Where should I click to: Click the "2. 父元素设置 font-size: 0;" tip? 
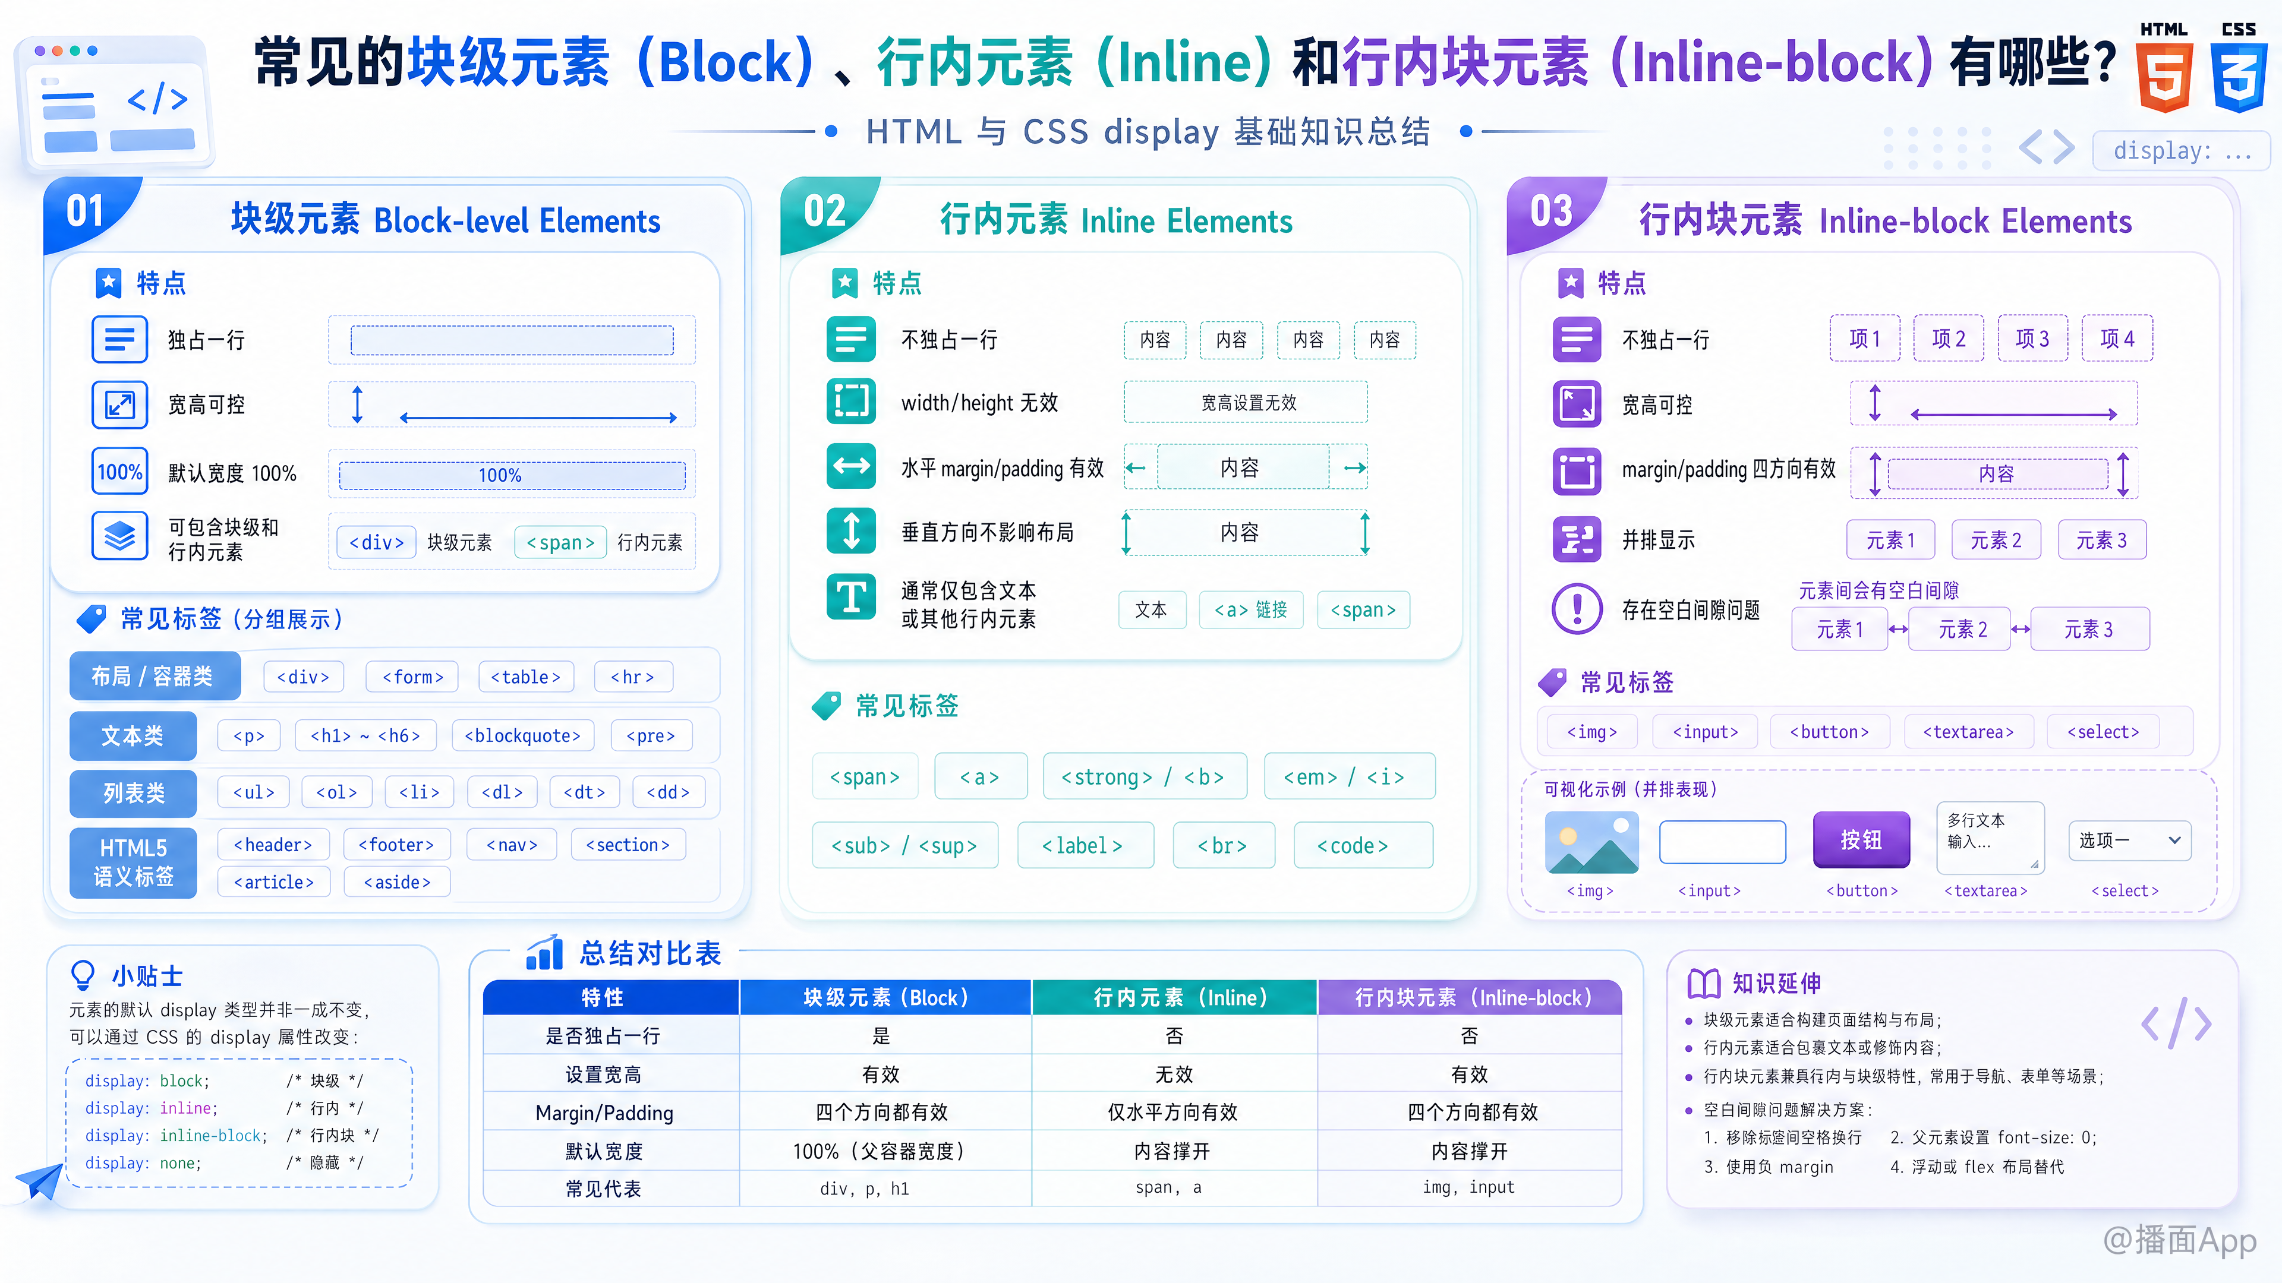[1993, 1138]
